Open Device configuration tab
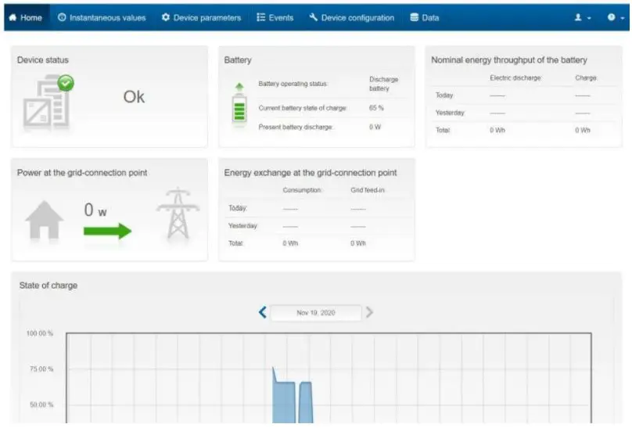Image resolution: width=632 pixels, height=435 pixels. (352, 18)
